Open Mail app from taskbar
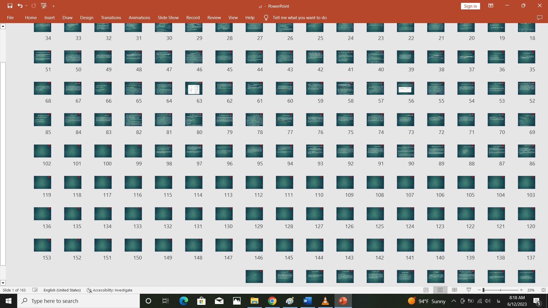Screen dimensions: 548x308 [219, 301]
